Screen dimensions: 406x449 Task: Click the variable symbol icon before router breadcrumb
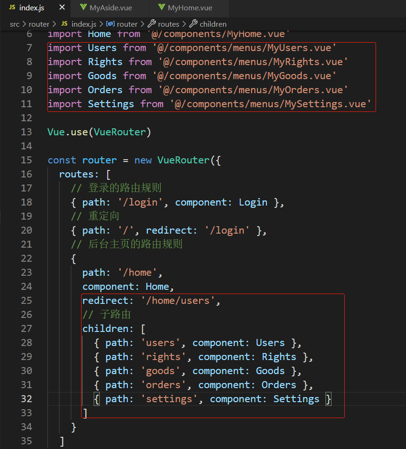tap(111, 24)
